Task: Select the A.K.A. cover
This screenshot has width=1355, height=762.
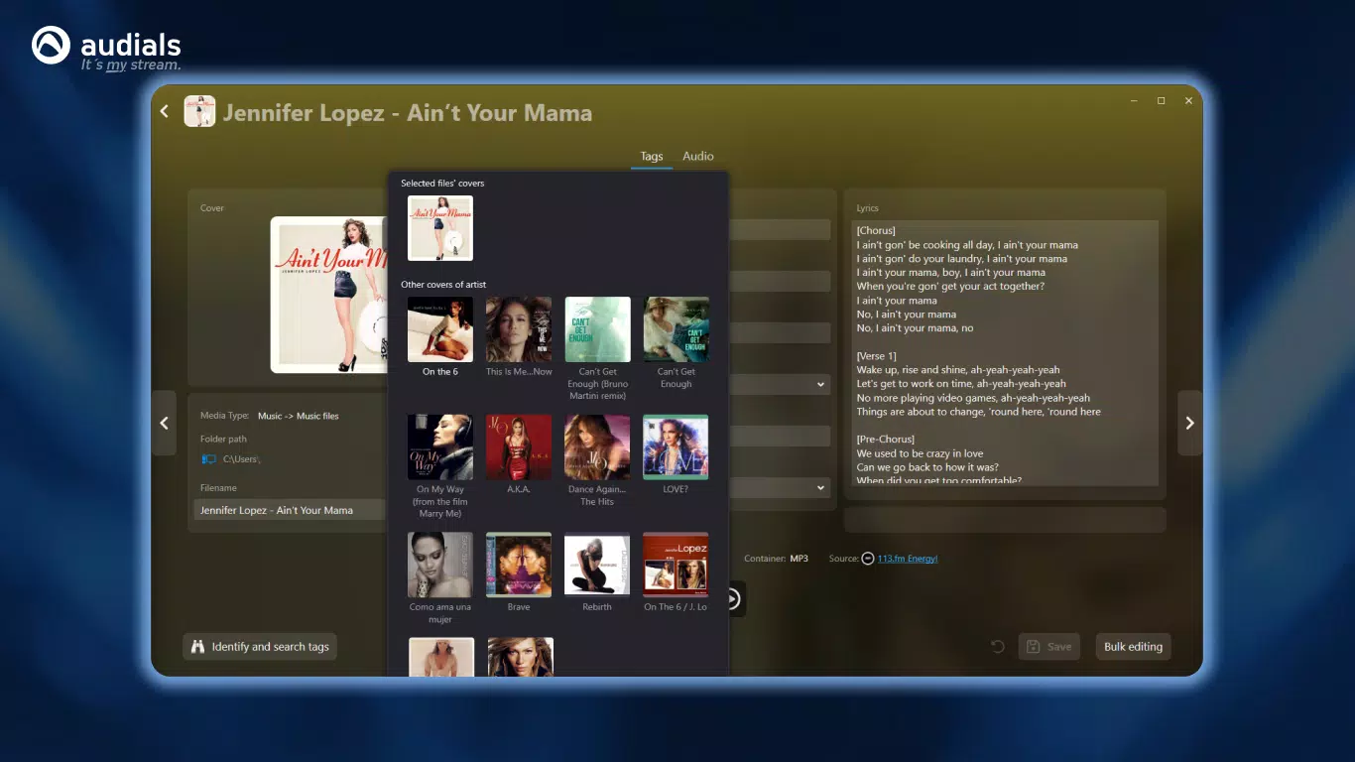Action: [519, 447]
